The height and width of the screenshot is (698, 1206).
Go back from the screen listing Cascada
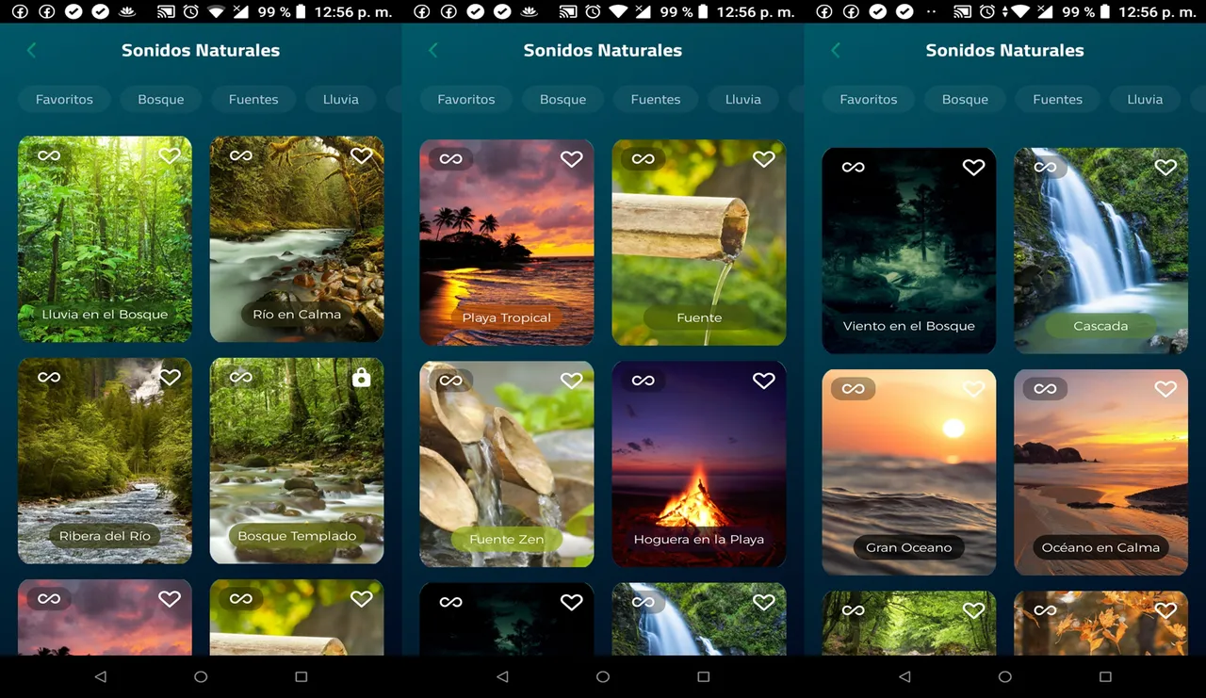tap(836, 50)
